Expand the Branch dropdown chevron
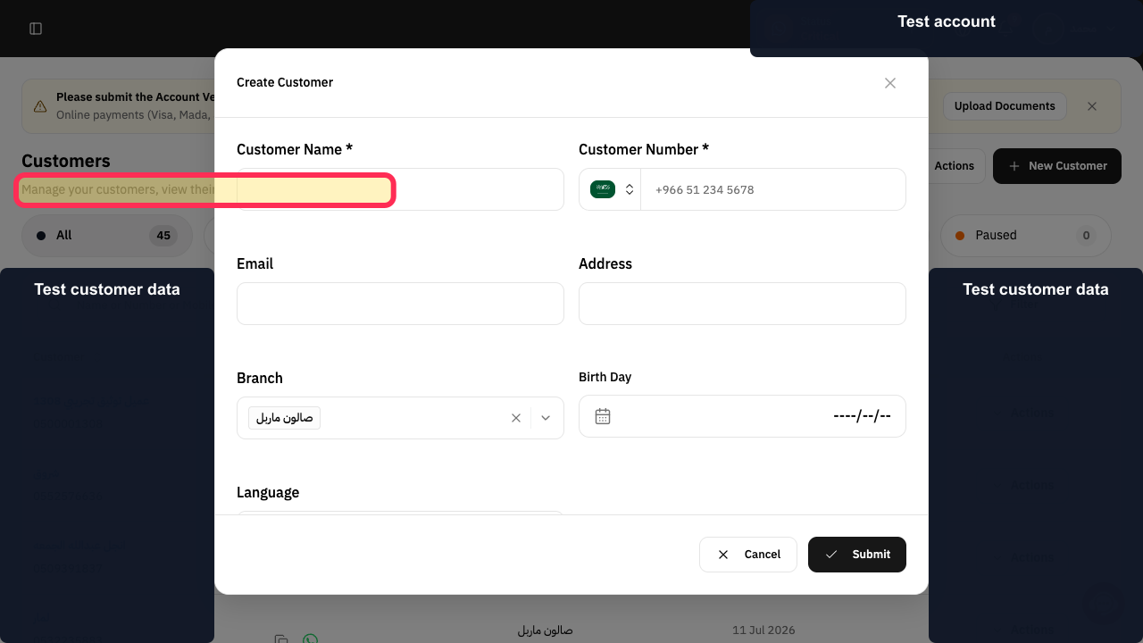The width and height of the screenshot is (1143, 643). pos(546,418)
